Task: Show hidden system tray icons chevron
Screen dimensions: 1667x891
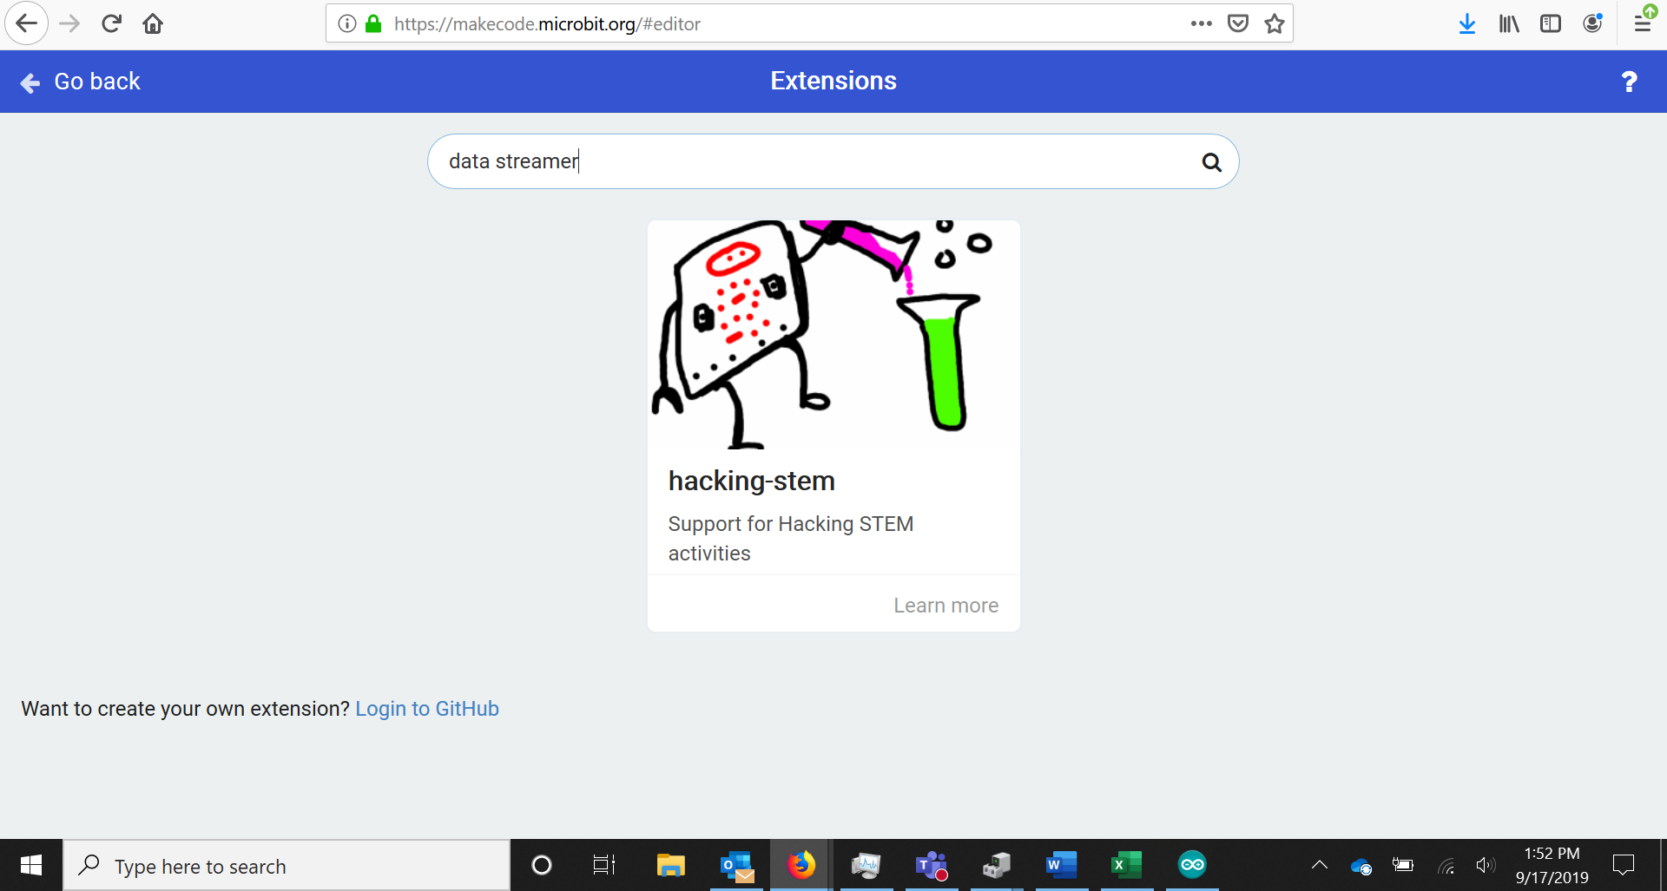Action: click(1319, 865)
